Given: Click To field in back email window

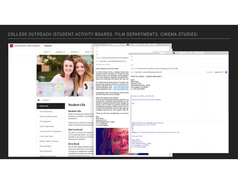Looking at the screenshot, I should coord(132,48).
